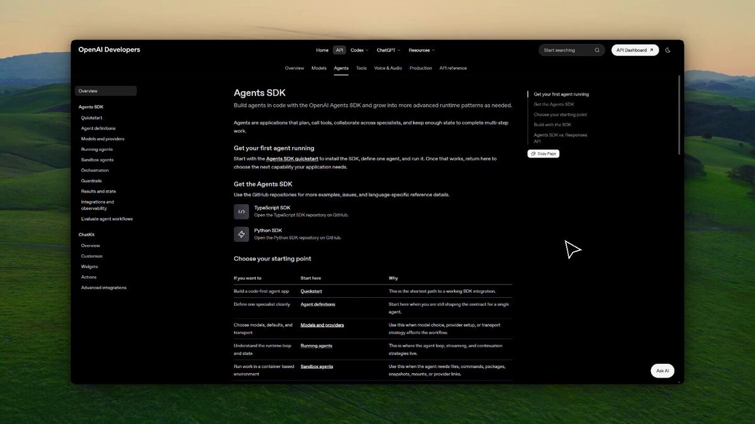Expand the Codex dropdown menu

[x=359, y=50]
